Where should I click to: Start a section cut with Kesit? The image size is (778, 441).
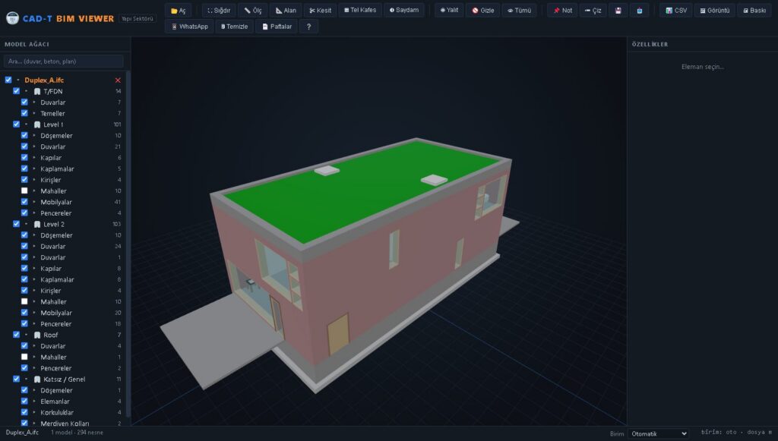tap(320, 11)
